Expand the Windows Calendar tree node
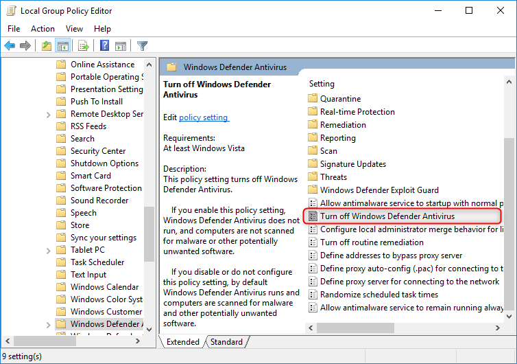 pos(49,287)
